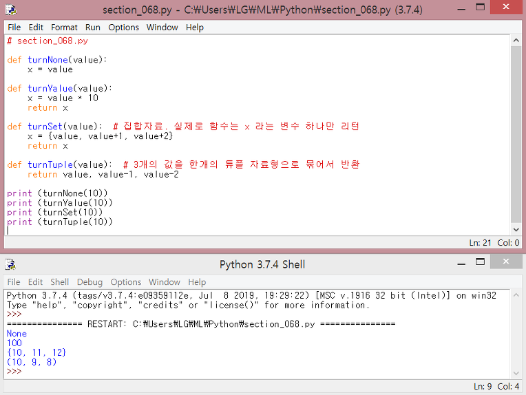Close the Python 3.7.4 Shell window

click(x=506, y=261)
